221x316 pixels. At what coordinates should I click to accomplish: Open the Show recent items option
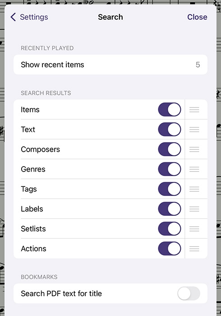click(110, 65)
